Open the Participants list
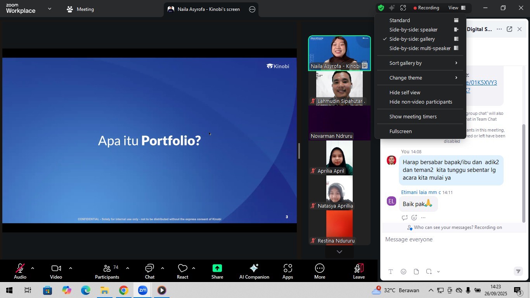Screen dimensions: 530x298 click(x=107, y=271)
